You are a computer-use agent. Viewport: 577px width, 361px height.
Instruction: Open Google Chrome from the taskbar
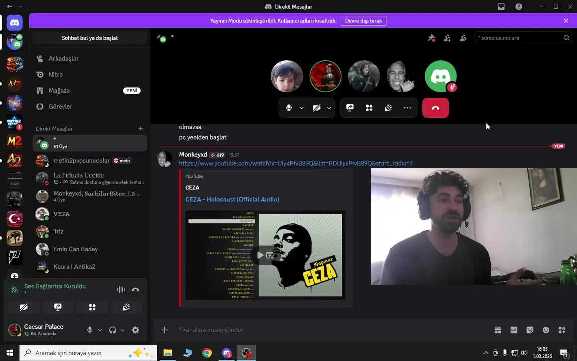[207, 353]
